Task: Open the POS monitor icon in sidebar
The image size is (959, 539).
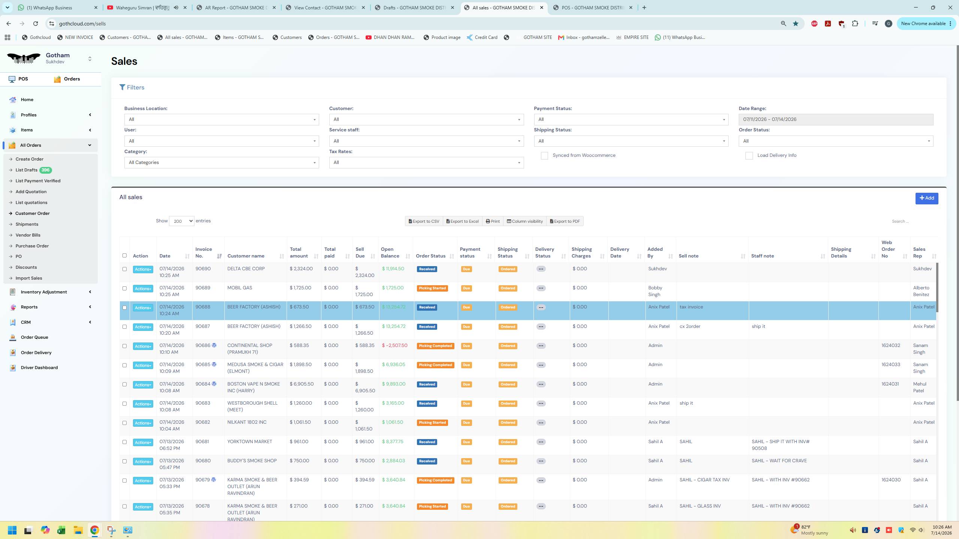Action: point(12,79)
